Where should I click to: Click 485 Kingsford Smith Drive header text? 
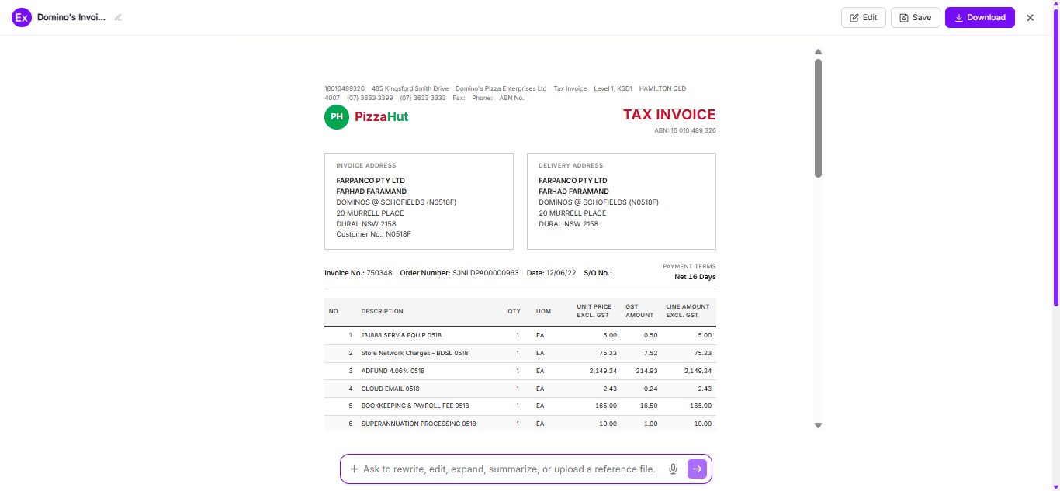pos(410,88)
